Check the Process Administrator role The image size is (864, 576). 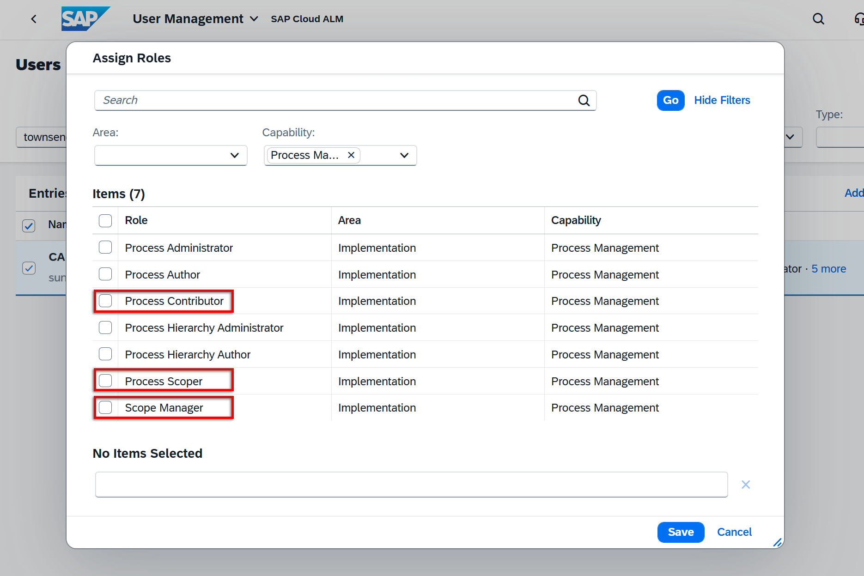tap(105, 248)
